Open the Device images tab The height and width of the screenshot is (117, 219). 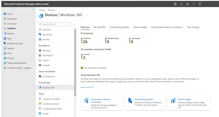[x=140, y=27]
